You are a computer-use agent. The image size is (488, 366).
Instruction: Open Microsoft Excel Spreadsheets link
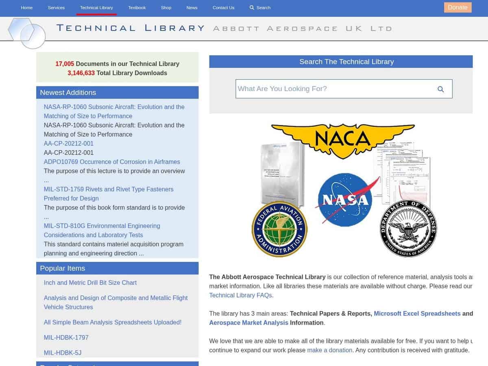[x=417, y=314]
